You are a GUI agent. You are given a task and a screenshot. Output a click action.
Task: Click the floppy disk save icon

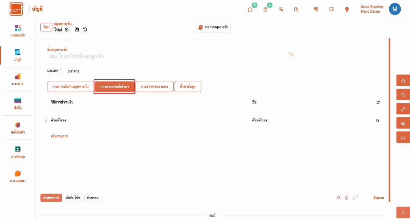tap(77, 30)
